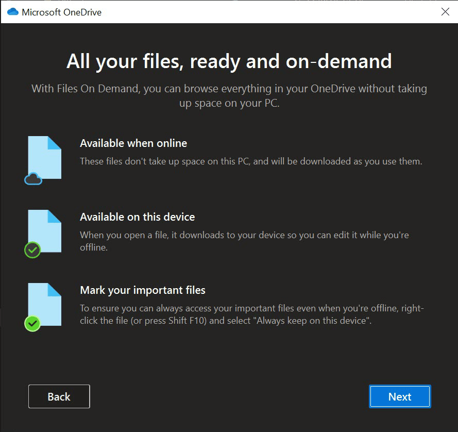Screen dimensions: 458x432
Task: Click the OneDrive cloud logo in title bar
Action: [x=12, y=12]
